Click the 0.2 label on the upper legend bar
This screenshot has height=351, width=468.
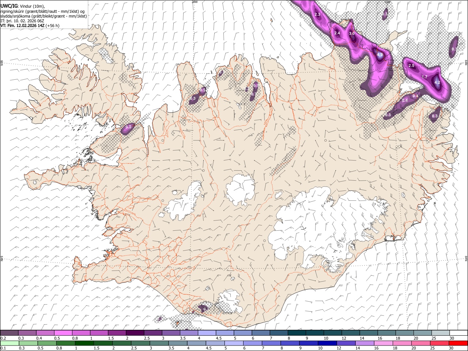click(3, 338)
